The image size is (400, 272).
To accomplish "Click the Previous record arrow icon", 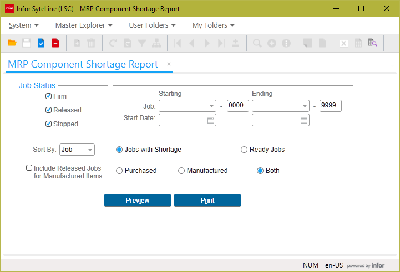I will (192, 43).
